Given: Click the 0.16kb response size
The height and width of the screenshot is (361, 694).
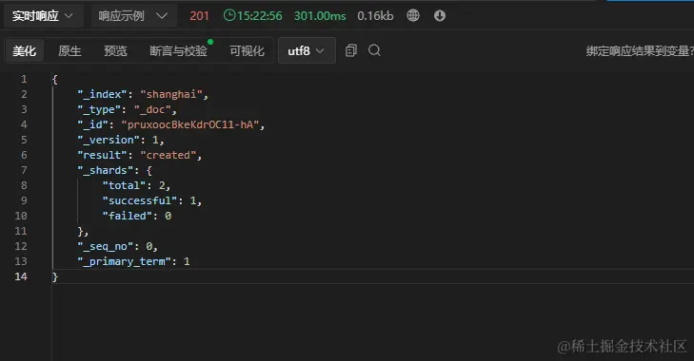Looking at the screenshot, I should 375,16.
